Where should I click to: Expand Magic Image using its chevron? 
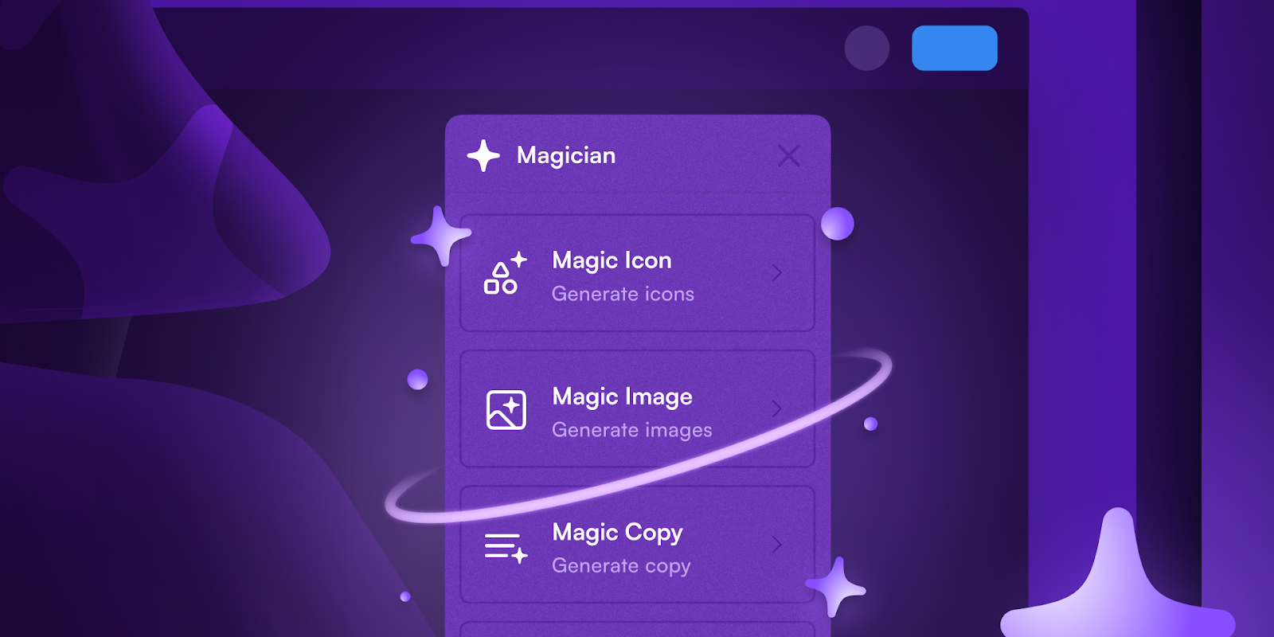(x=777, y=409)
